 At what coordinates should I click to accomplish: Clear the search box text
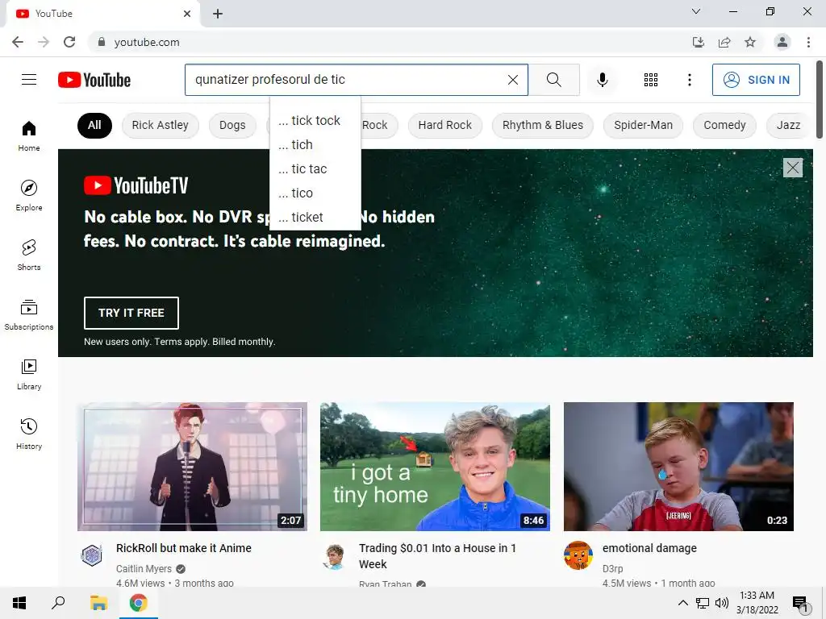click(x=512, y=80)
